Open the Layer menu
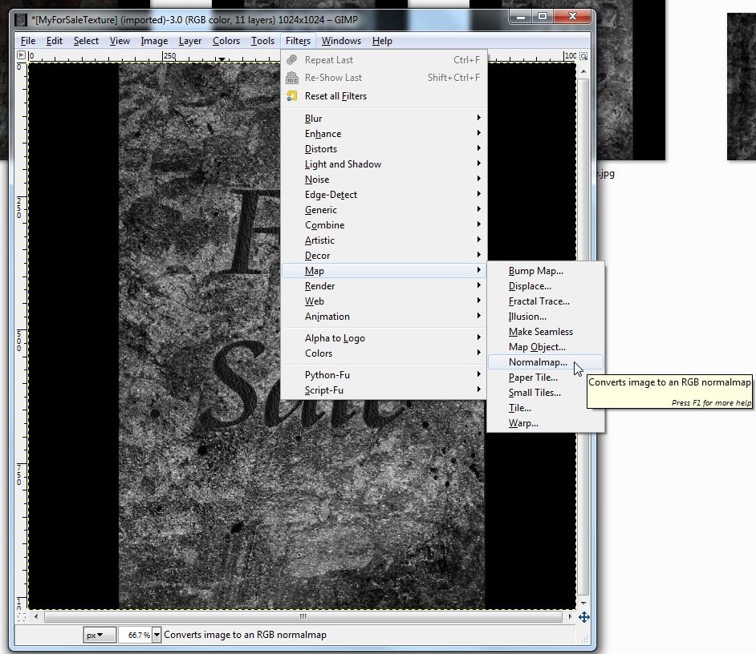 point(190,41)
